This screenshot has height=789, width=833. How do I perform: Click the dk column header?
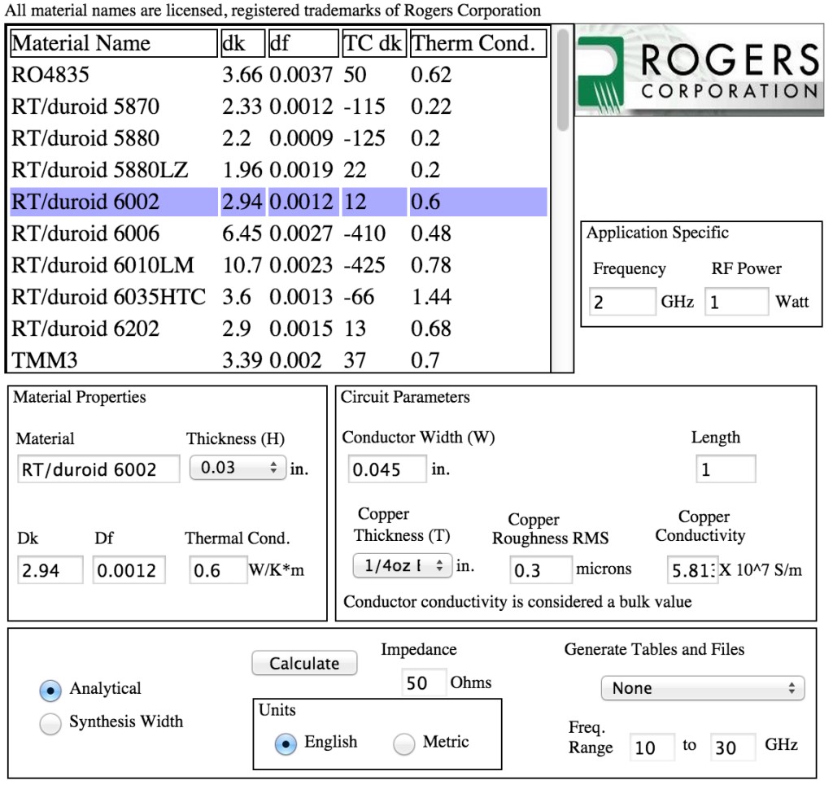[242, 43]
